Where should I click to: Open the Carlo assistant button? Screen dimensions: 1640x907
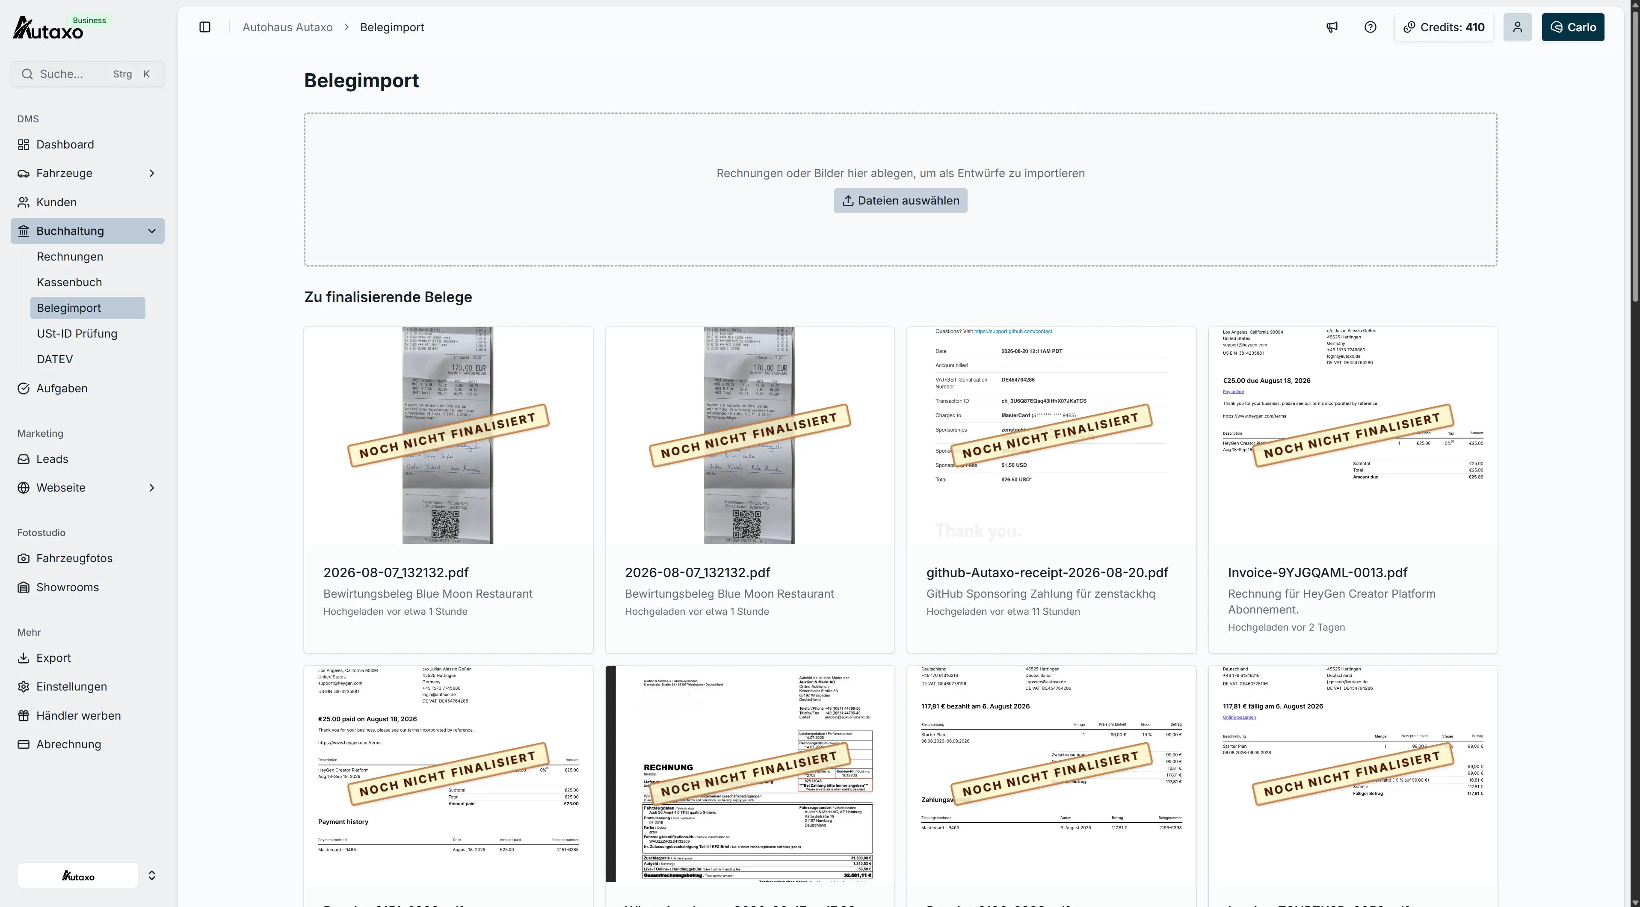click(x=1573, y=27)
